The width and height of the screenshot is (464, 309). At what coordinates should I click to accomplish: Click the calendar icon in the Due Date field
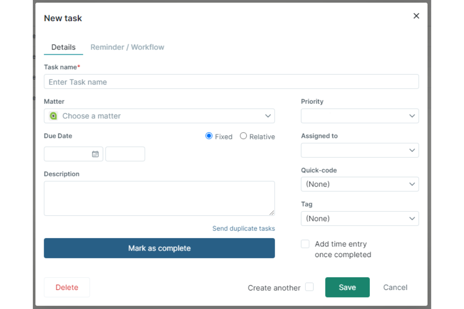[x=95, y=154]
